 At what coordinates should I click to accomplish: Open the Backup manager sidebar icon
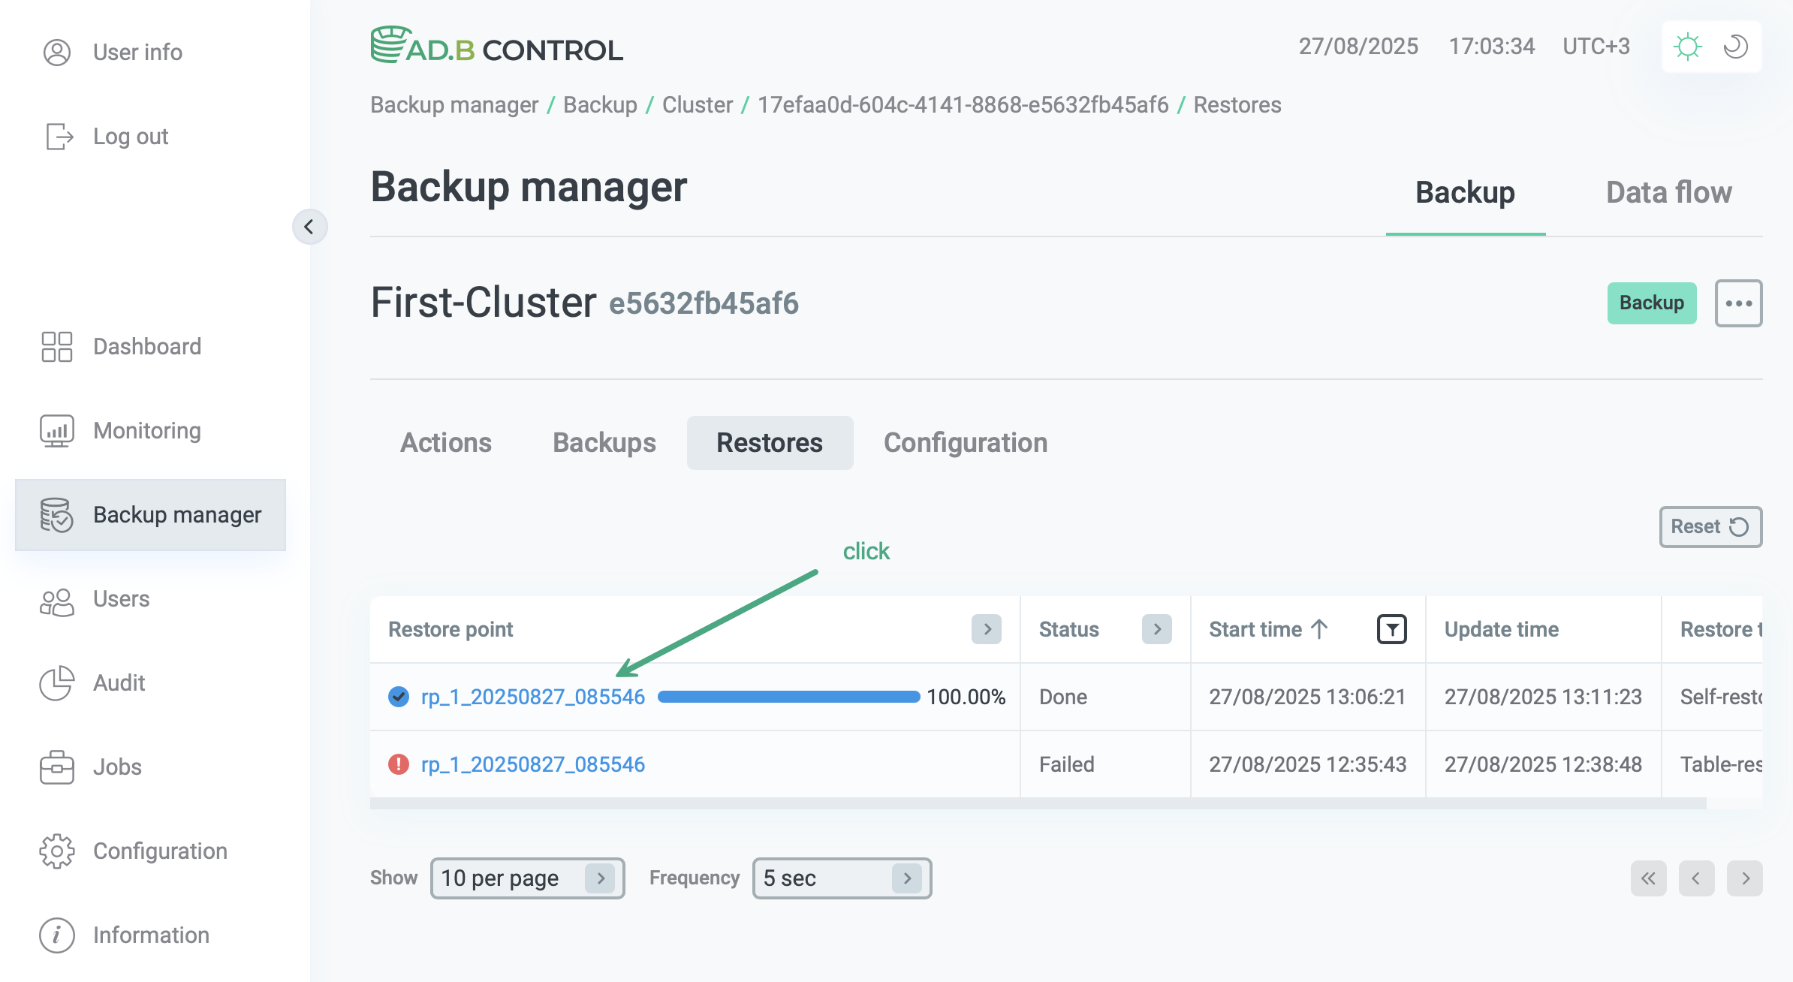click(56, 515)
